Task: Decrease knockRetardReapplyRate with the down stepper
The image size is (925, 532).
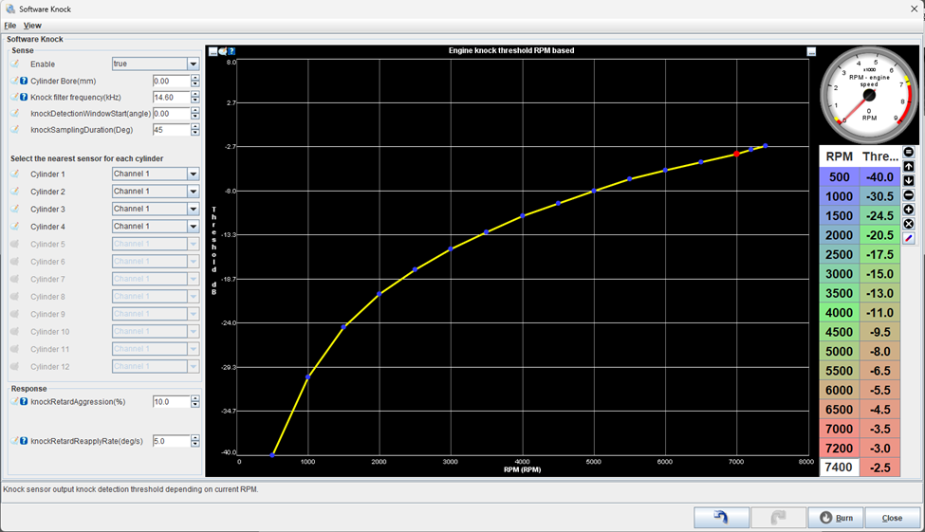Action: pos(195,445)
